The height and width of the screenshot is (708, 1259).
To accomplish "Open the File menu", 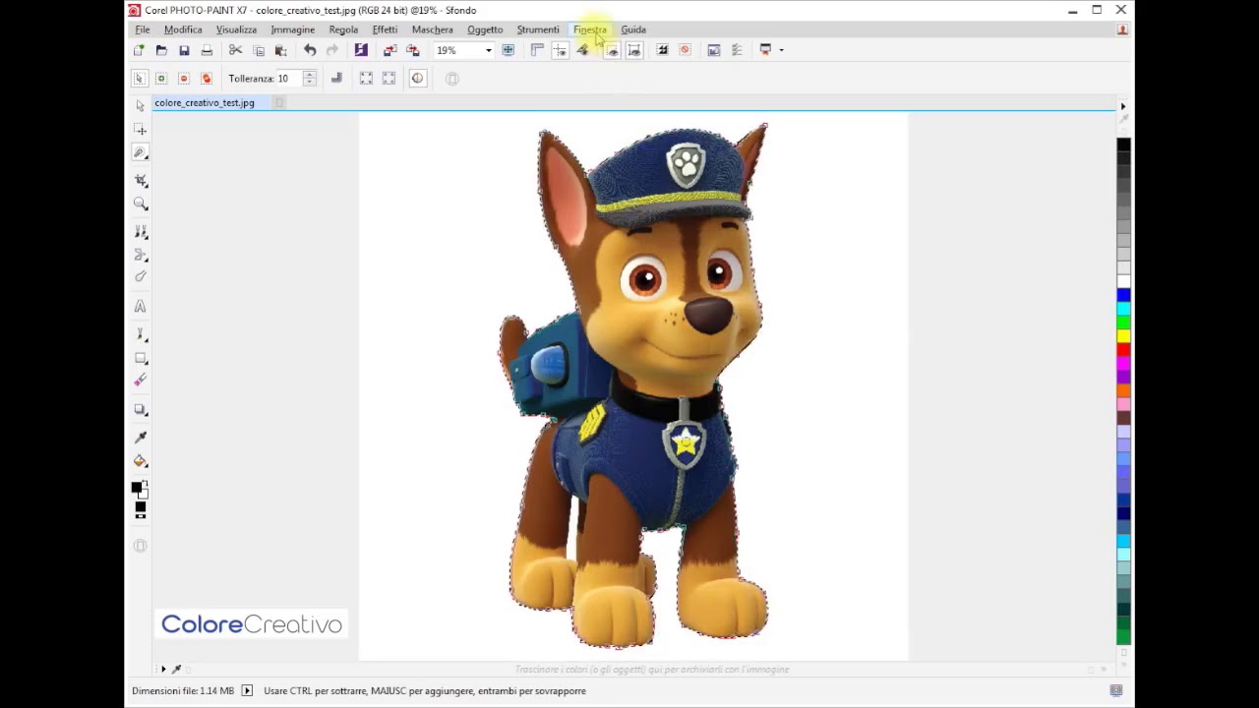I will (x=143, y=29).
